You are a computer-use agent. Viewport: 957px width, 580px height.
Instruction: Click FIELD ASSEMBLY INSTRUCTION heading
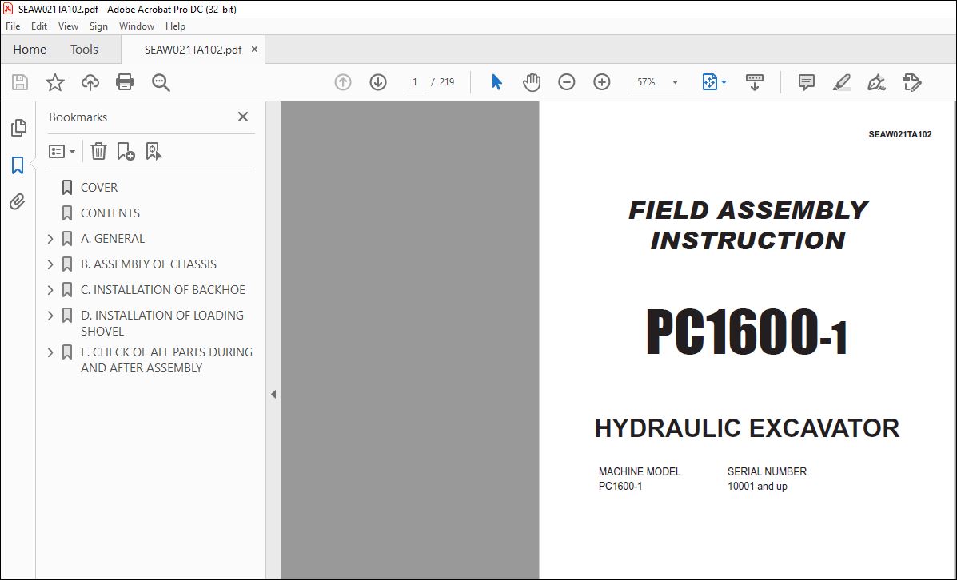(x=748, y=225)
